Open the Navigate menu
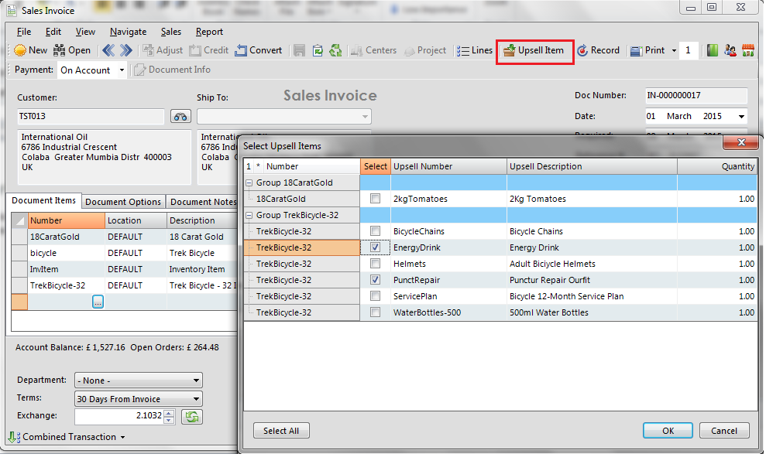 tap(128, 32)
